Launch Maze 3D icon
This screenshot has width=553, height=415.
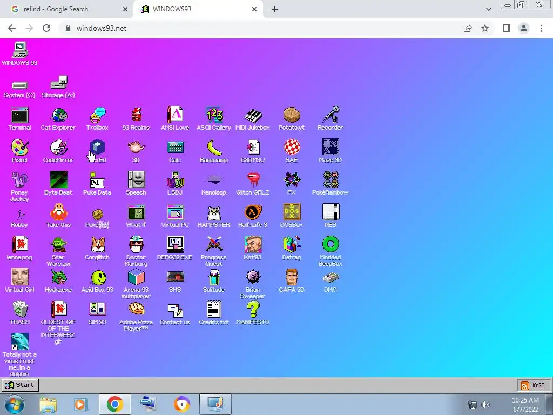coord(330,151)
